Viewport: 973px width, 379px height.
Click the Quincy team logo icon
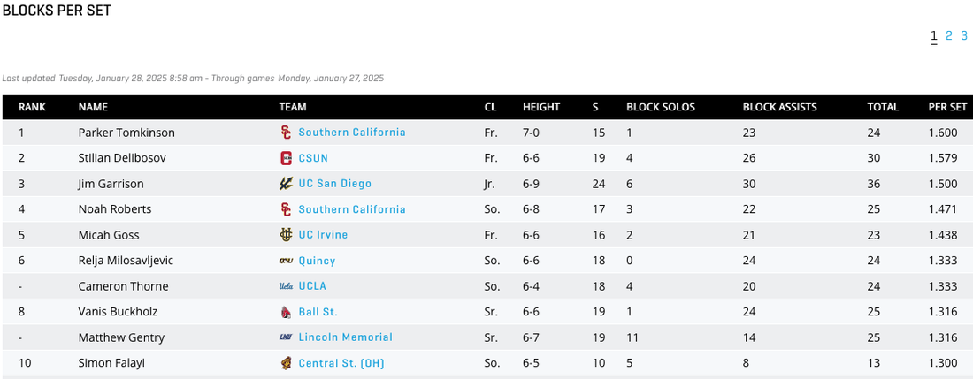click(x=286, y=261)
